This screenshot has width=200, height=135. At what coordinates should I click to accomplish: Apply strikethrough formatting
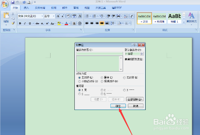click(x=37, y=23)
